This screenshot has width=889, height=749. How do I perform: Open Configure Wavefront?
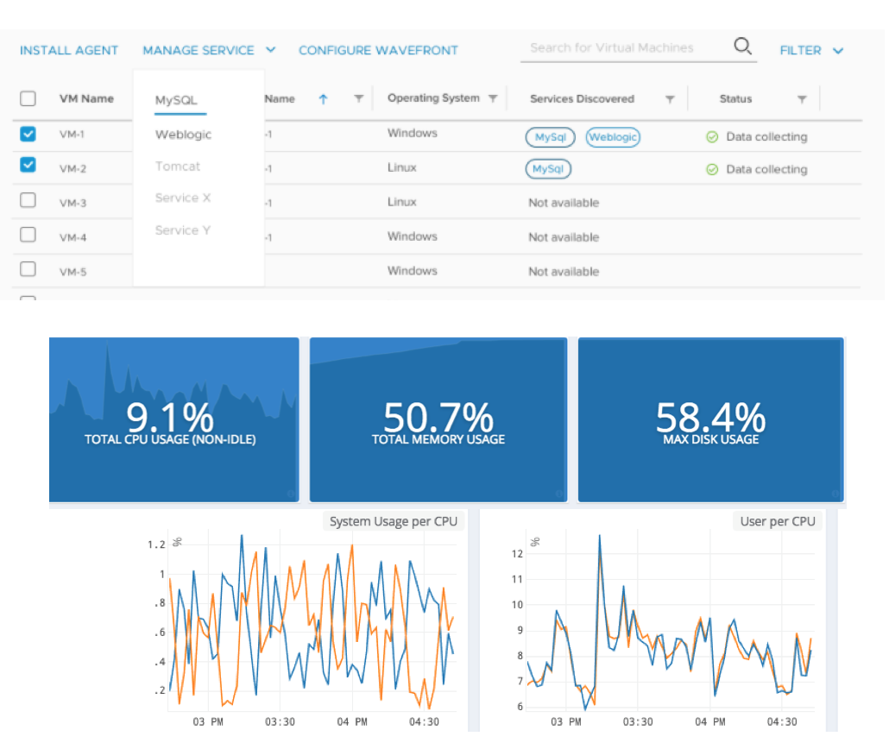click(378, 50)
